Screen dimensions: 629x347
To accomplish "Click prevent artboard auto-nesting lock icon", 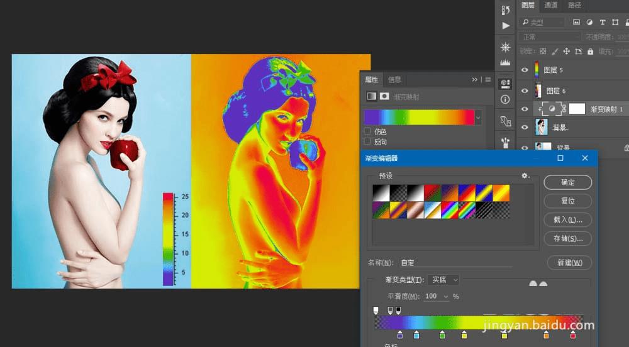I will (x=579, y=52).
